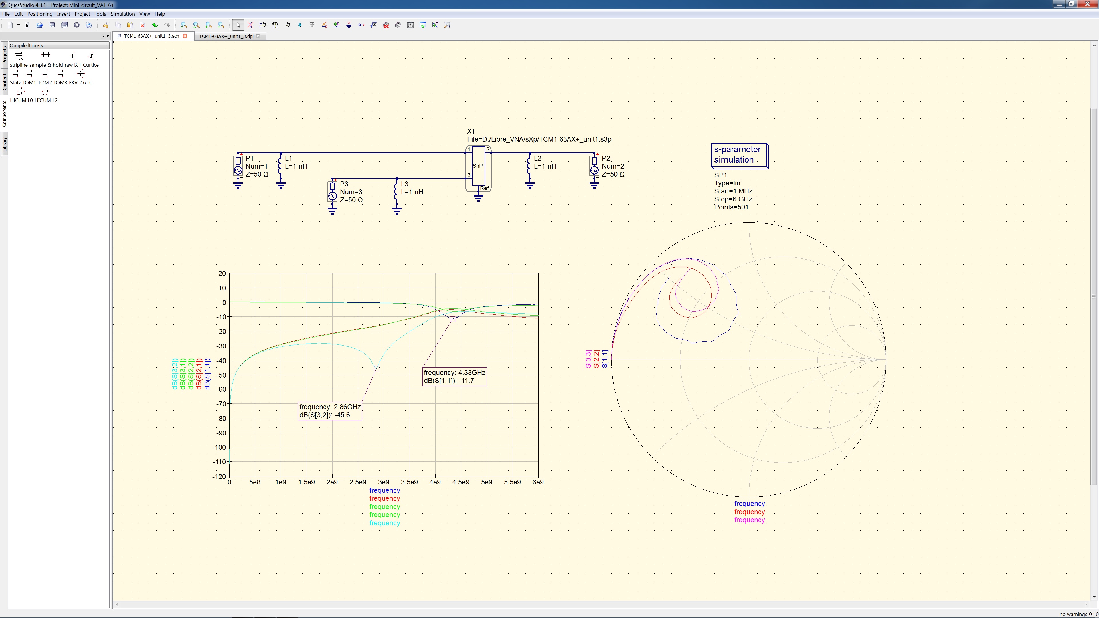The height and width of the screenshot is (618, 1099).
Task: Close the TCM1-63AX+_unit1_3.sch tab
Action: pos(185,36)
